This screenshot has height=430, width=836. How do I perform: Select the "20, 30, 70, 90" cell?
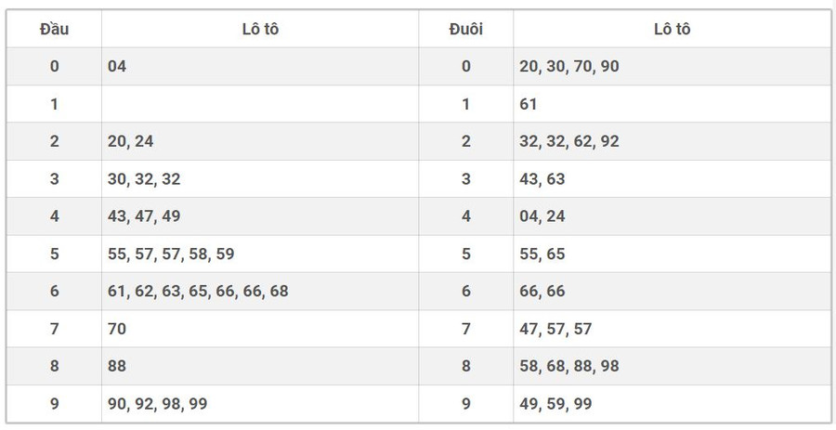[x=569, y=66]
